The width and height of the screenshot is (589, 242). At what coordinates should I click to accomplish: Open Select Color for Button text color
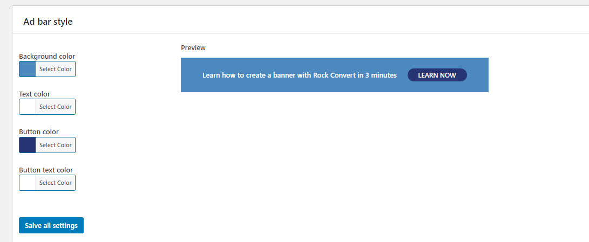[x=56, y=183]
